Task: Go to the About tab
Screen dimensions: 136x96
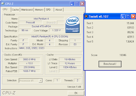Action: 58,10
